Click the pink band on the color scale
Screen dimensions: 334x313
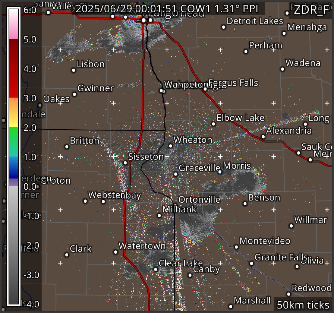(13, 33)
